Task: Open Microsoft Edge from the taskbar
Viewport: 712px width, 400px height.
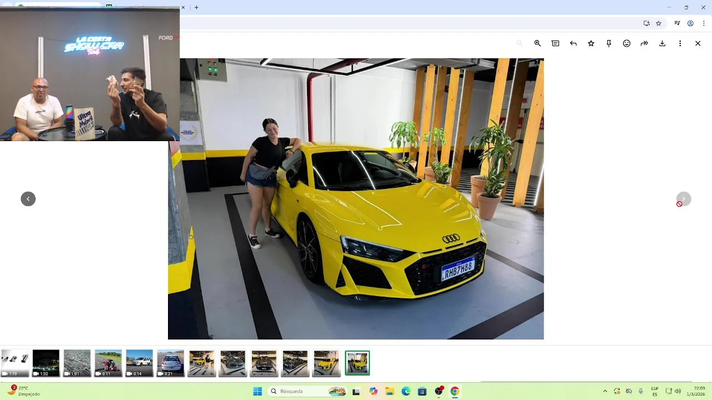Action: coord(406,391)
